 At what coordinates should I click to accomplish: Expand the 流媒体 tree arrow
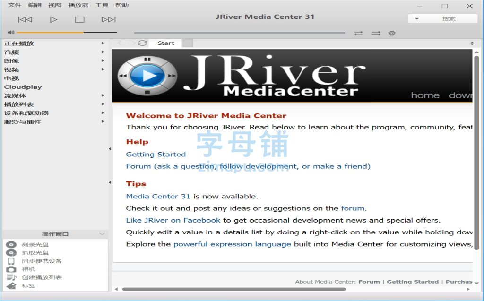(x=103, y=95)
